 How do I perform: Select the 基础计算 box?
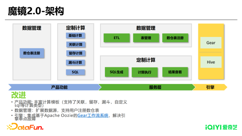75,36
